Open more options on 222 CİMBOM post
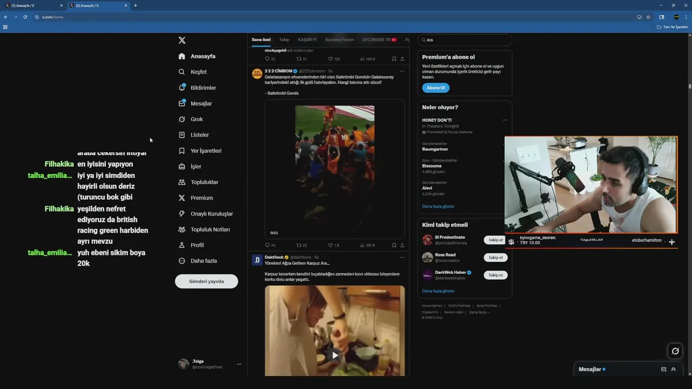The height and width of the screenshot is (389, 692). [x=402, y=71]
